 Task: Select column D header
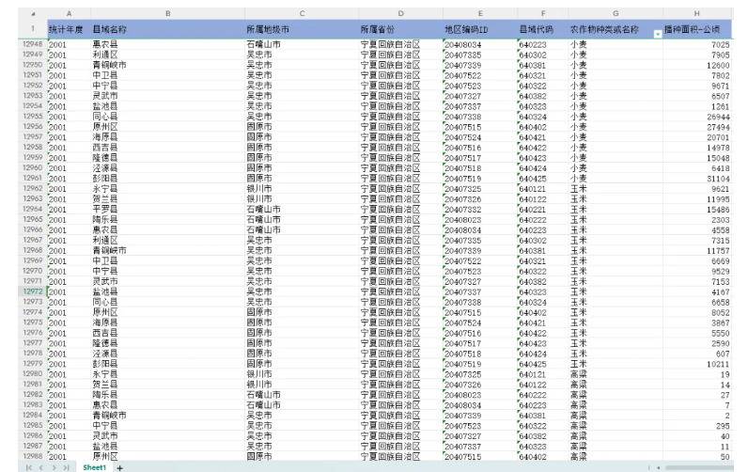(400, 13)
